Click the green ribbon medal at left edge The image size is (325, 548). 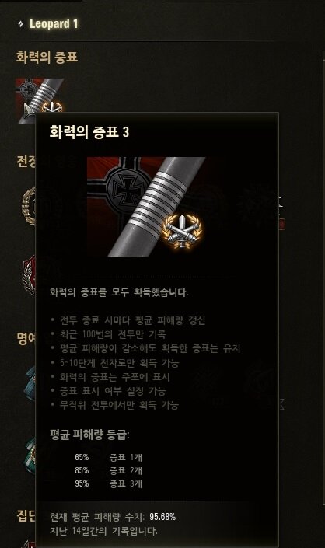pos(31,456)
